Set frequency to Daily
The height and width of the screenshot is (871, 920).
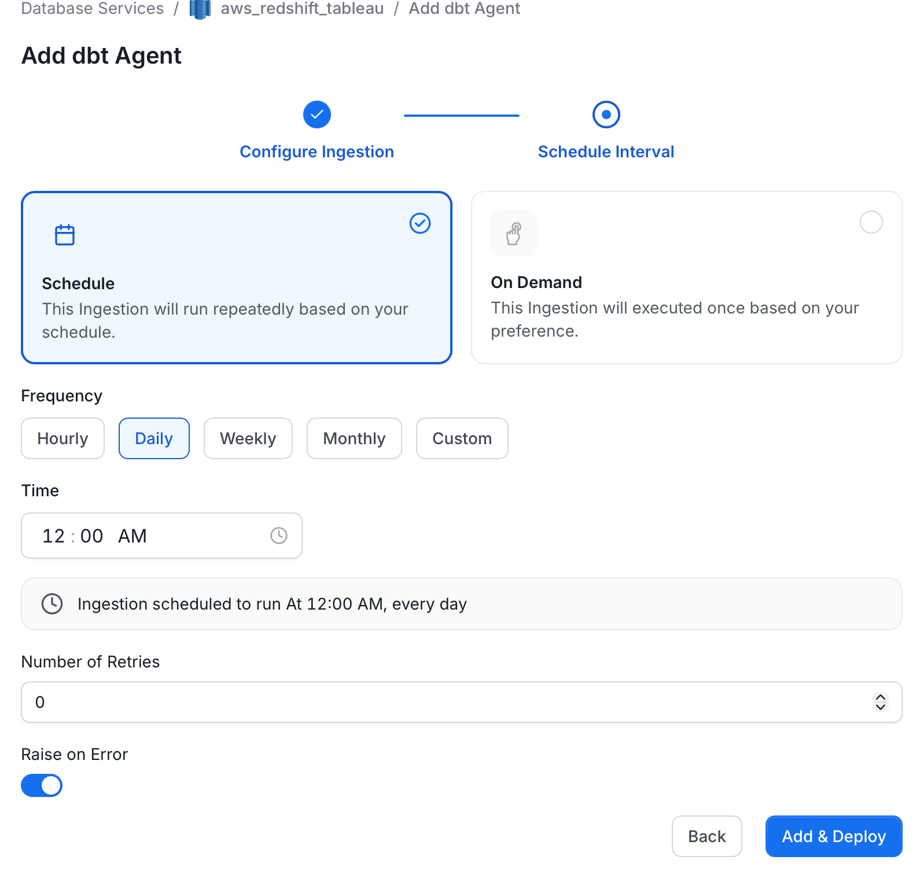[154, 438]
